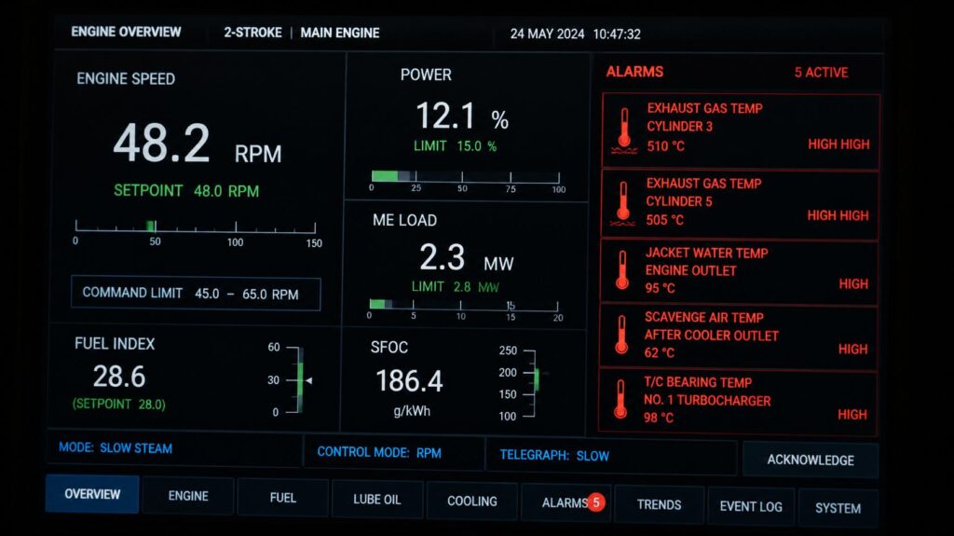
Task: Click the red alarm count badge
Action: click(x=596, y=502)
